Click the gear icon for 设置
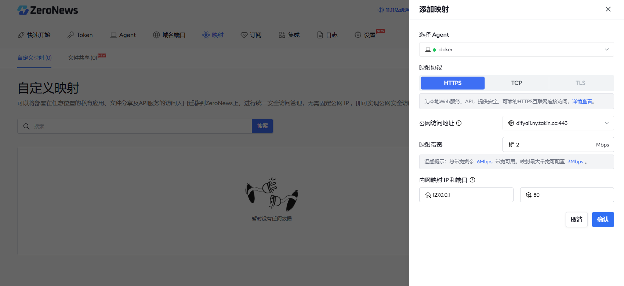 [358, 35]
